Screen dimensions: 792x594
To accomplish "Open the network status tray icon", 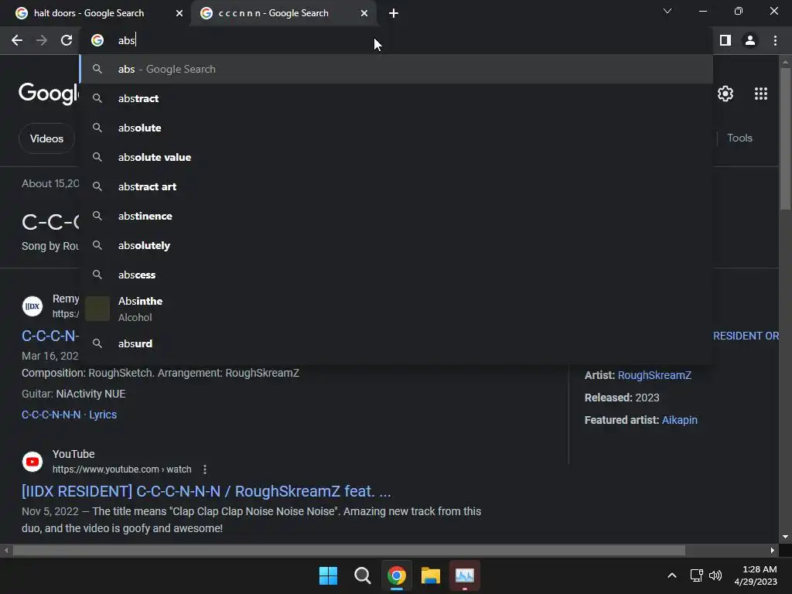I will [697, 575].
